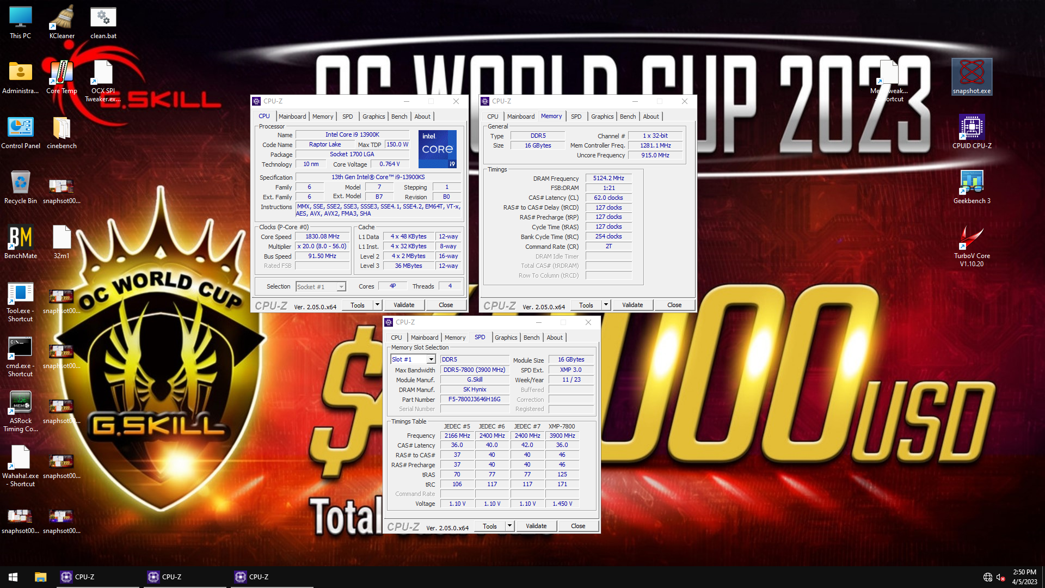The width and height of the screenshot is (1045, 588).
Task: Open the Administrator folder icon
Action: [21, 78]
